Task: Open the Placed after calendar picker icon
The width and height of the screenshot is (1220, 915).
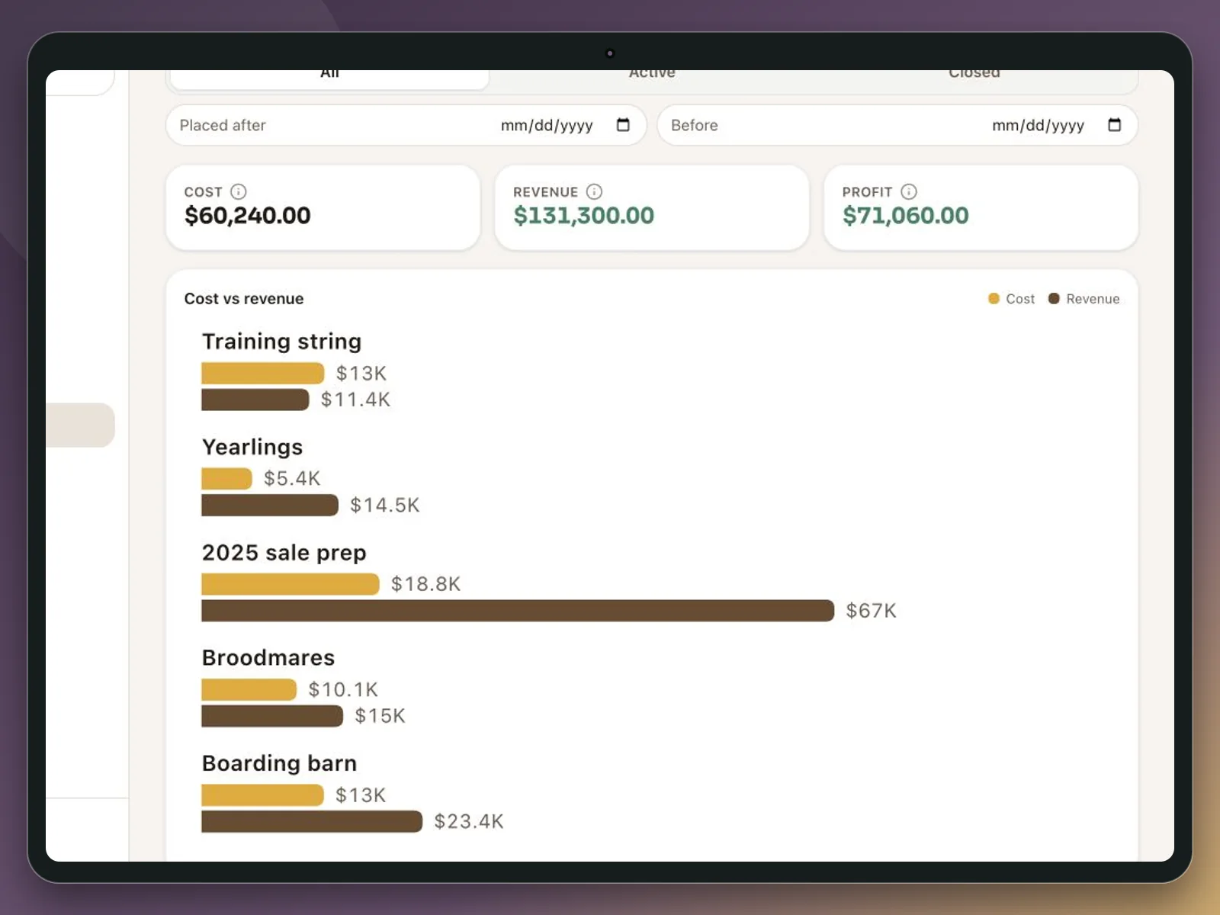Action: pyautogui.click(x=623, y=125)
